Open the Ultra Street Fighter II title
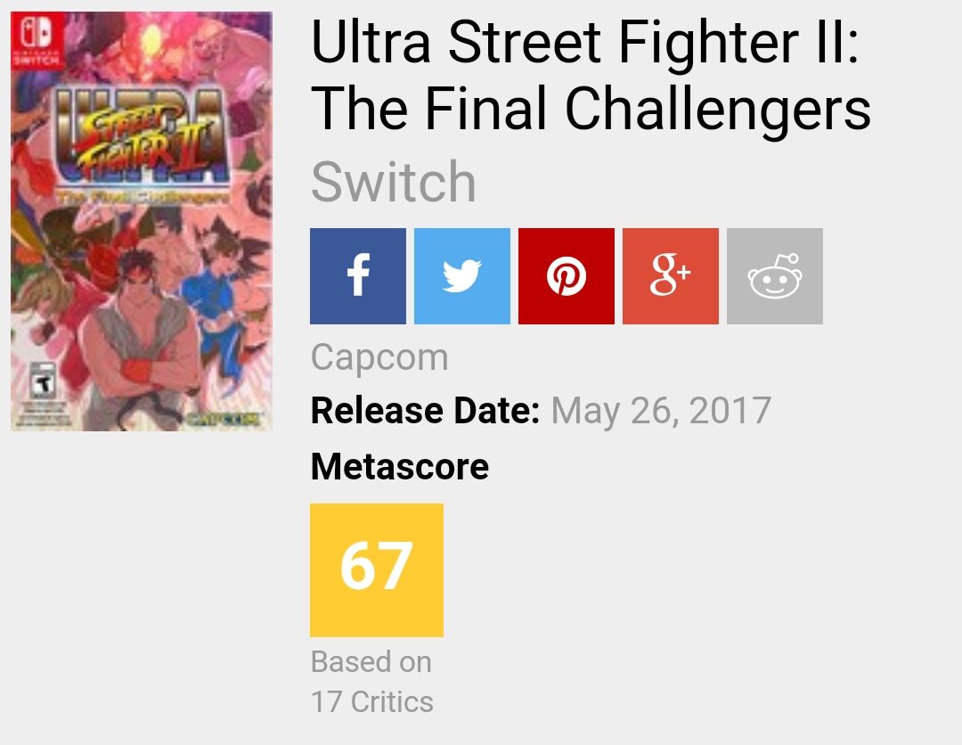This screenshot has height=745, width=962. tap(590, 76)
